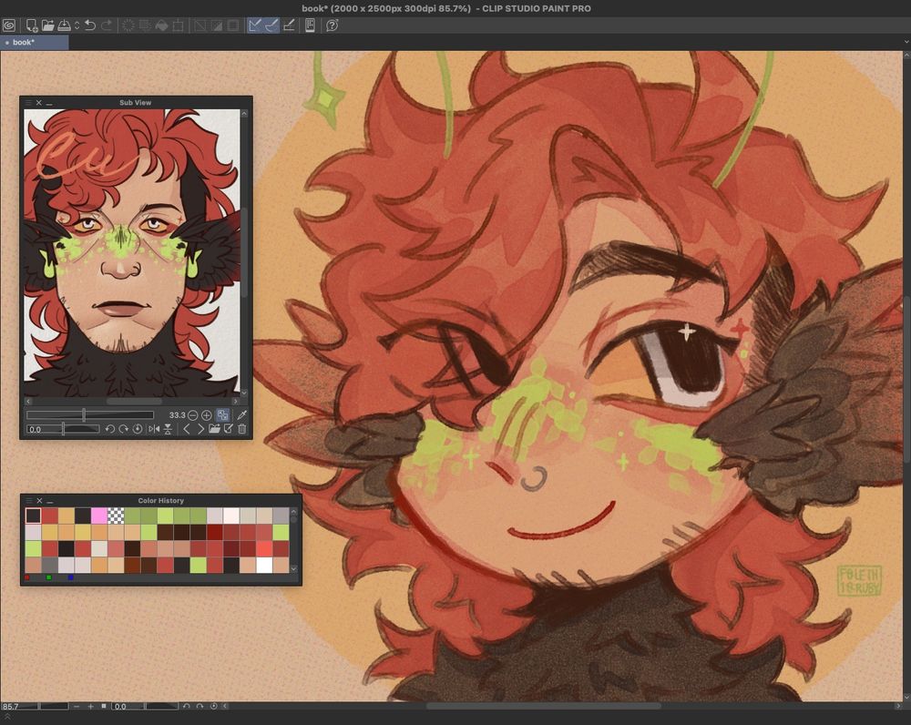Open the Clip Studio launcher icon
Screen dimensions: 911x725
pyautogui.click(x=9, y=26)
